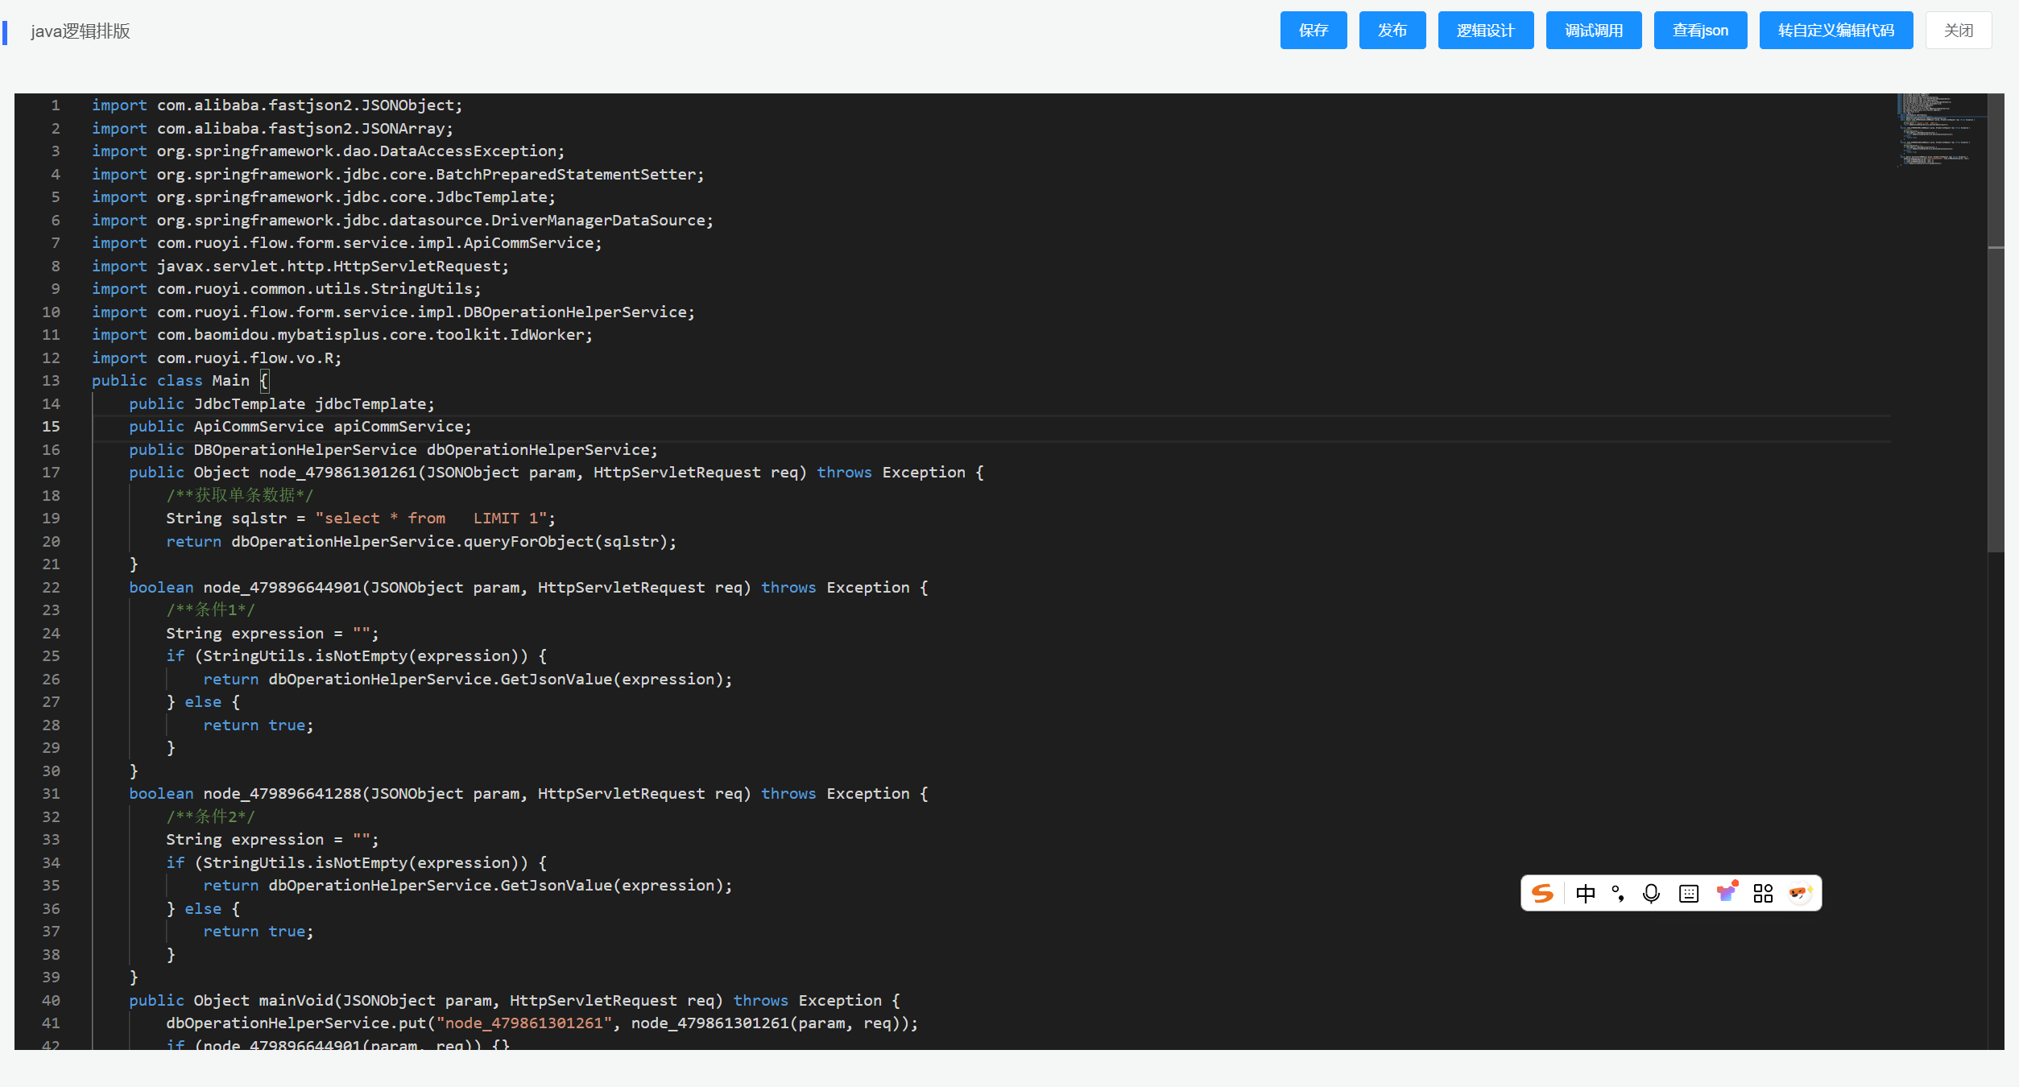The height and width of the screenshot is (1087, 2019).
Task: Click in code line 'public class Main {'
Action: [179, 381]
